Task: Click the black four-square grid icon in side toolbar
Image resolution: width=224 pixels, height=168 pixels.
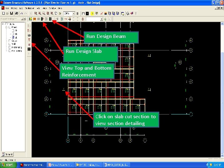Action: (29, 49)
